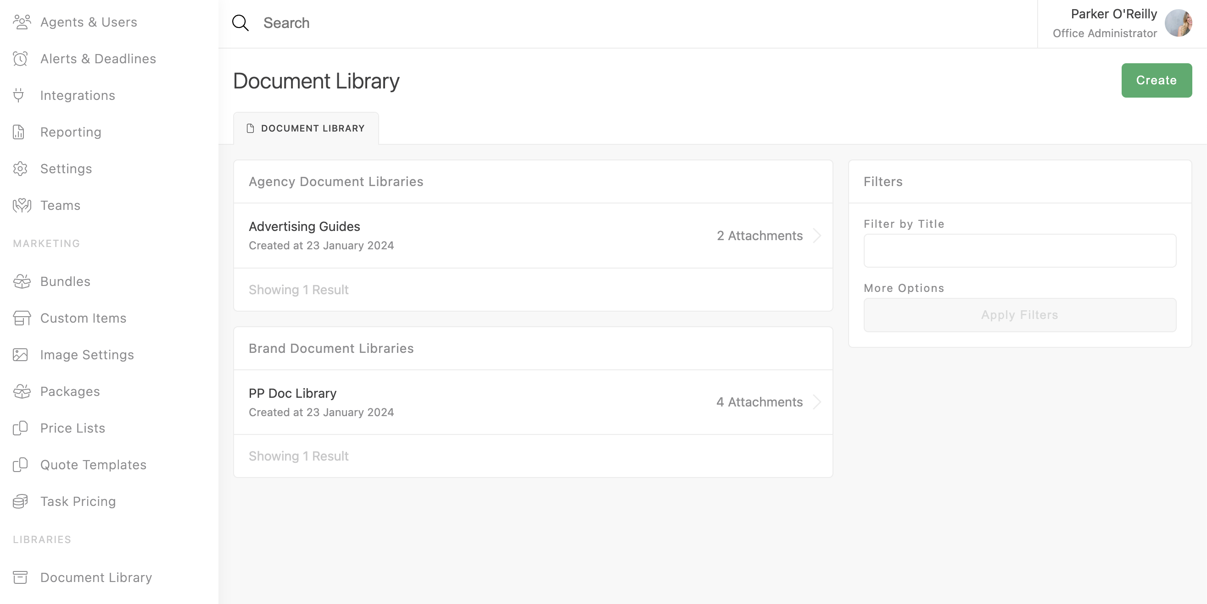The image size is (1207, 604).
Task: Click the Bundles box icon
Action: pyautogui.click(x=22, y=282)
